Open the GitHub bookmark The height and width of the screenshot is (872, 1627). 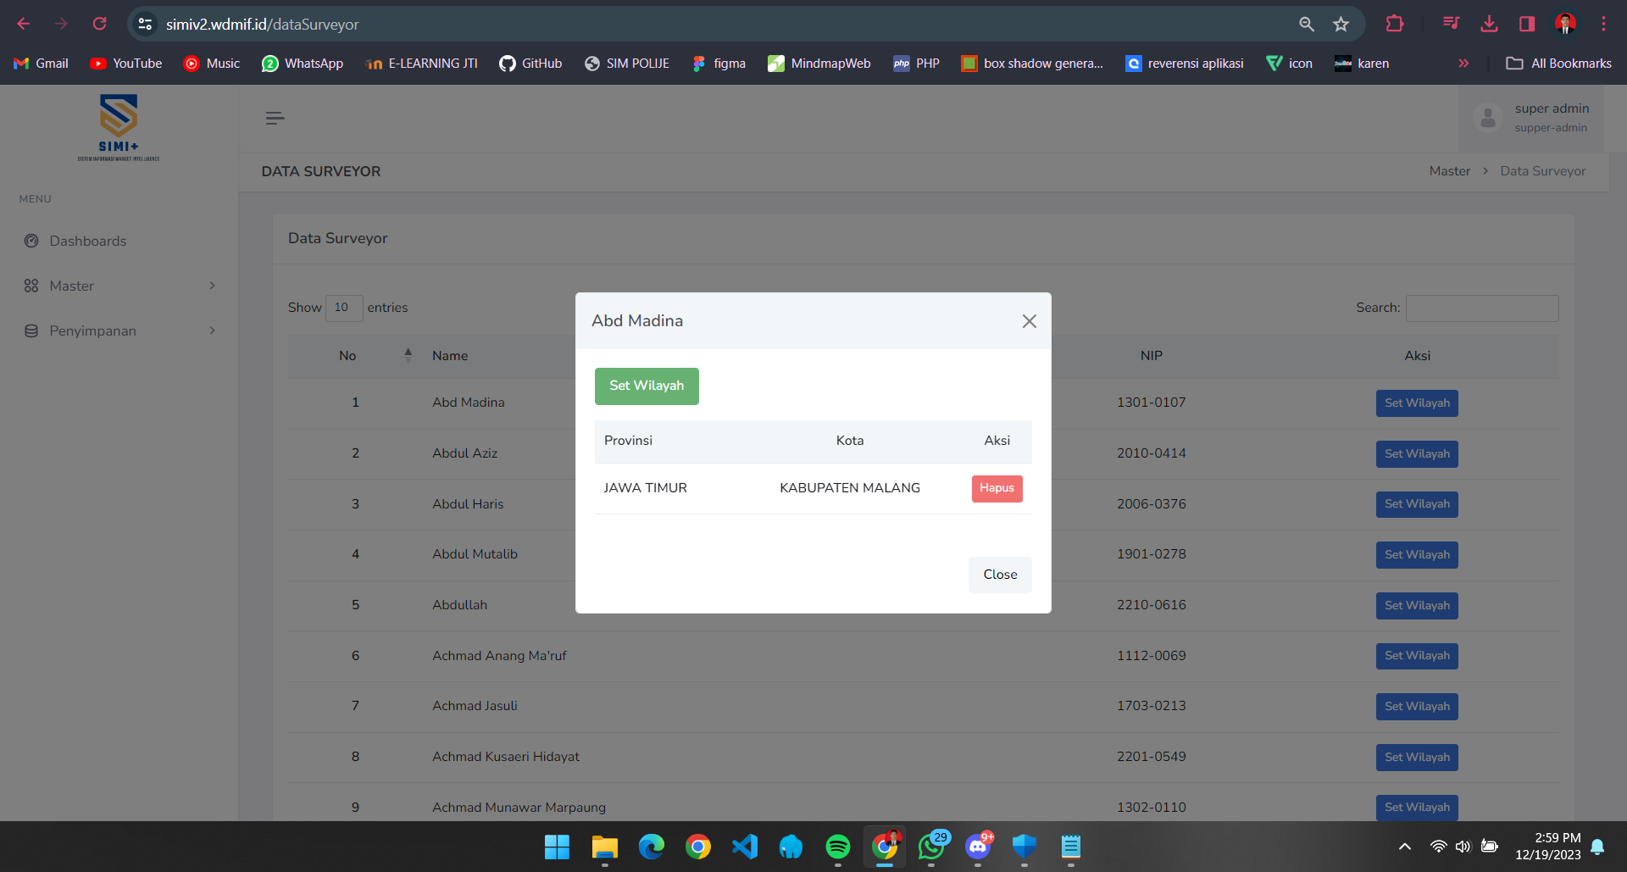pos(530,64)
